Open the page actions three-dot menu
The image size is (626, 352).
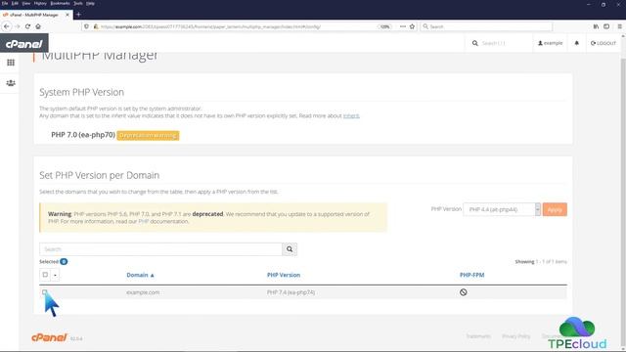tap(402, 26)
